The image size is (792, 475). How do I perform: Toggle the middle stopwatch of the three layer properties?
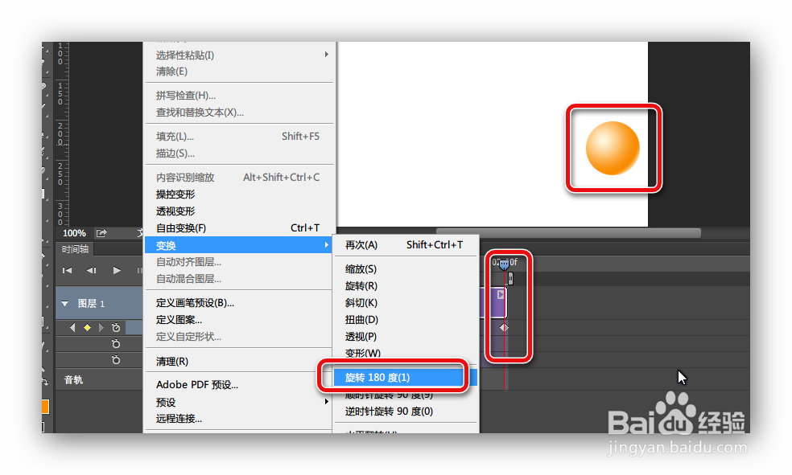pyautogui.click(x=116, y=344)
